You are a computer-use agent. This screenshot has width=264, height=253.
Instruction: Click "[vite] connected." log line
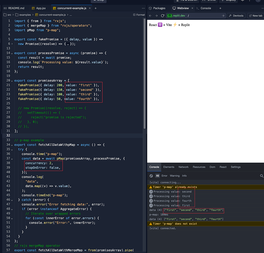[x=206, y=228]
